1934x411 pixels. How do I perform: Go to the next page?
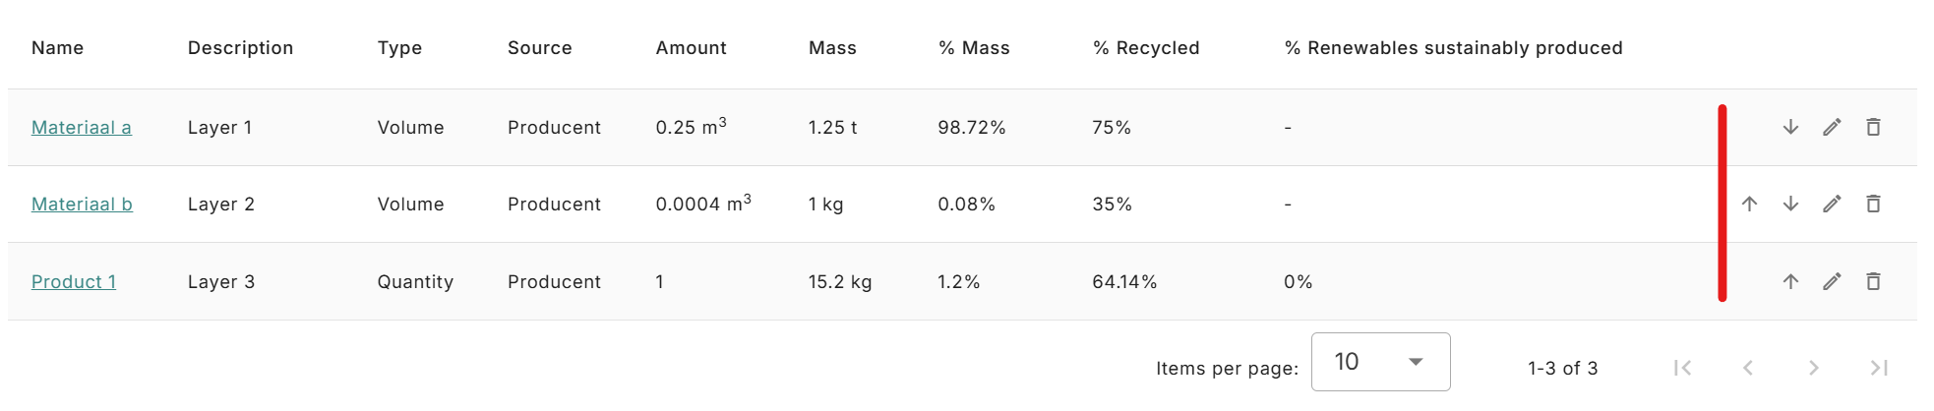pos(1813,368)
